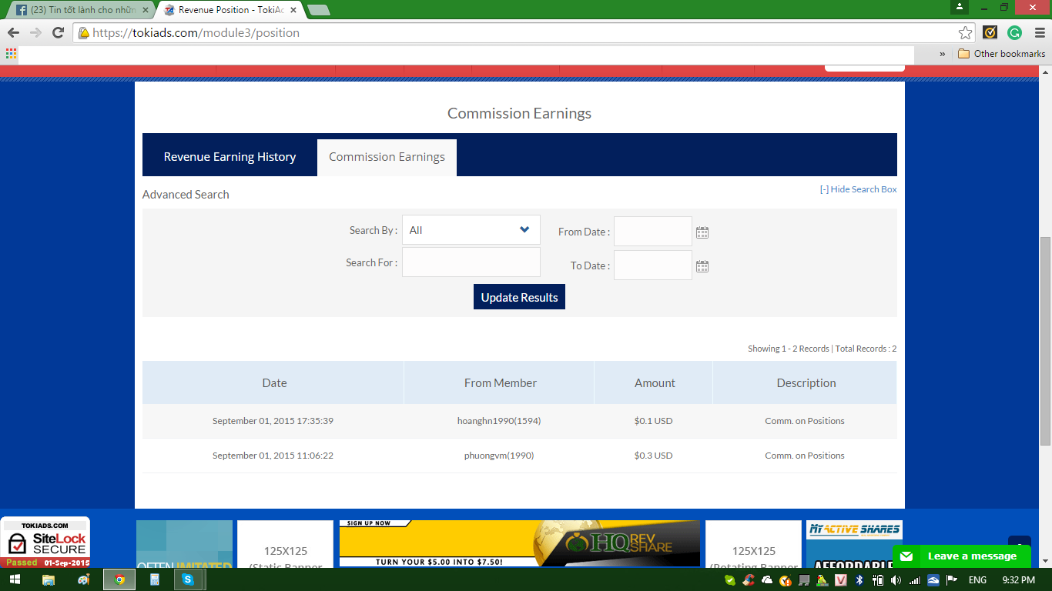Click the Amount column header
1052x591 pixels.
(655, 382)
